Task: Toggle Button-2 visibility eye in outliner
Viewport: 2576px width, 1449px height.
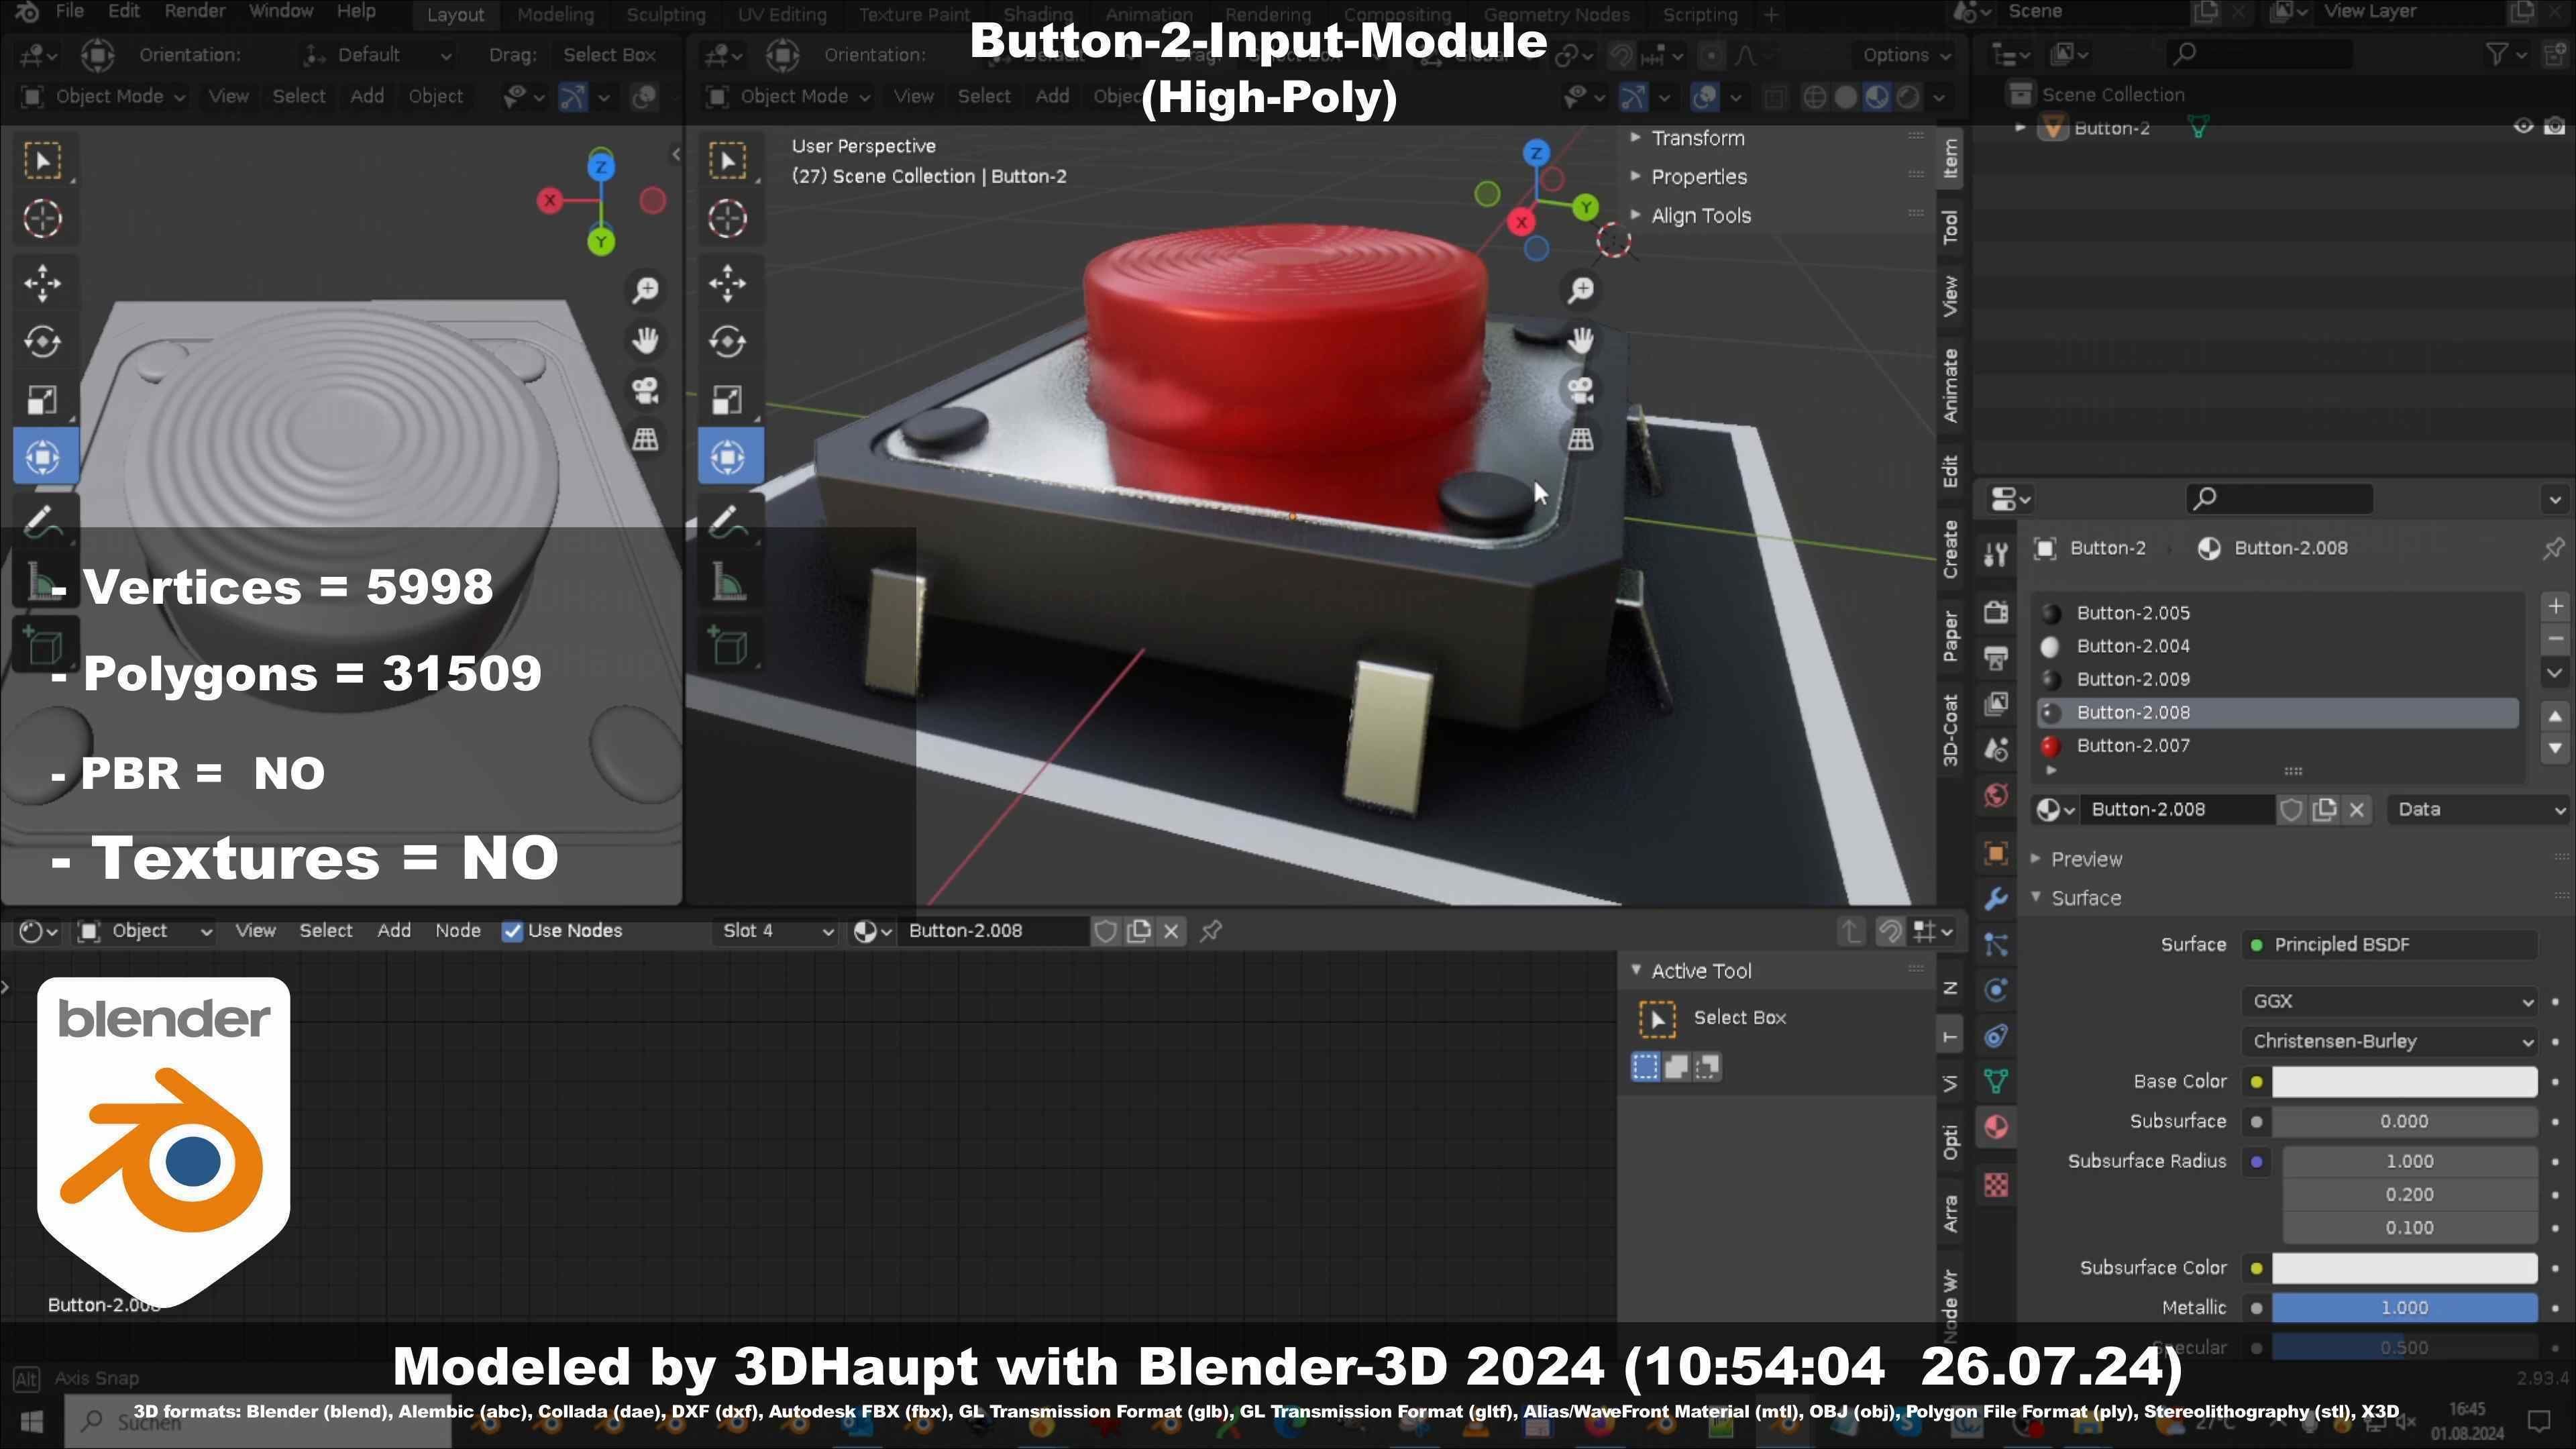Action: coord(2523,126)
